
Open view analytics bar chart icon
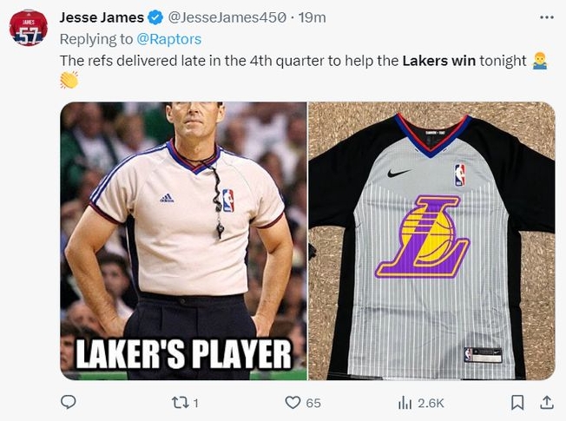(x=405, y=402)
